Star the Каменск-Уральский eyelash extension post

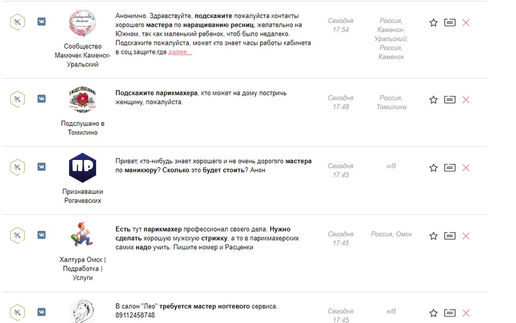point(434,23)
